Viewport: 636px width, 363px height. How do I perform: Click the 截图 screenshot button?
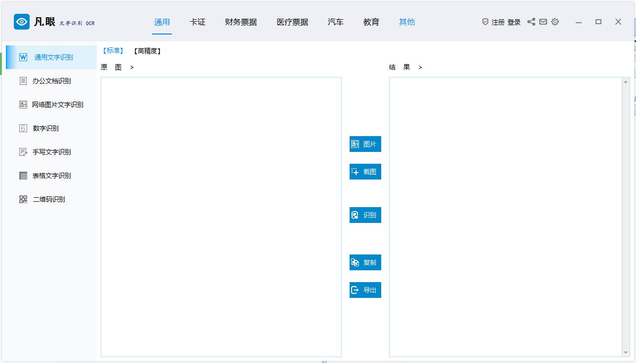click(x=365, y=172)
